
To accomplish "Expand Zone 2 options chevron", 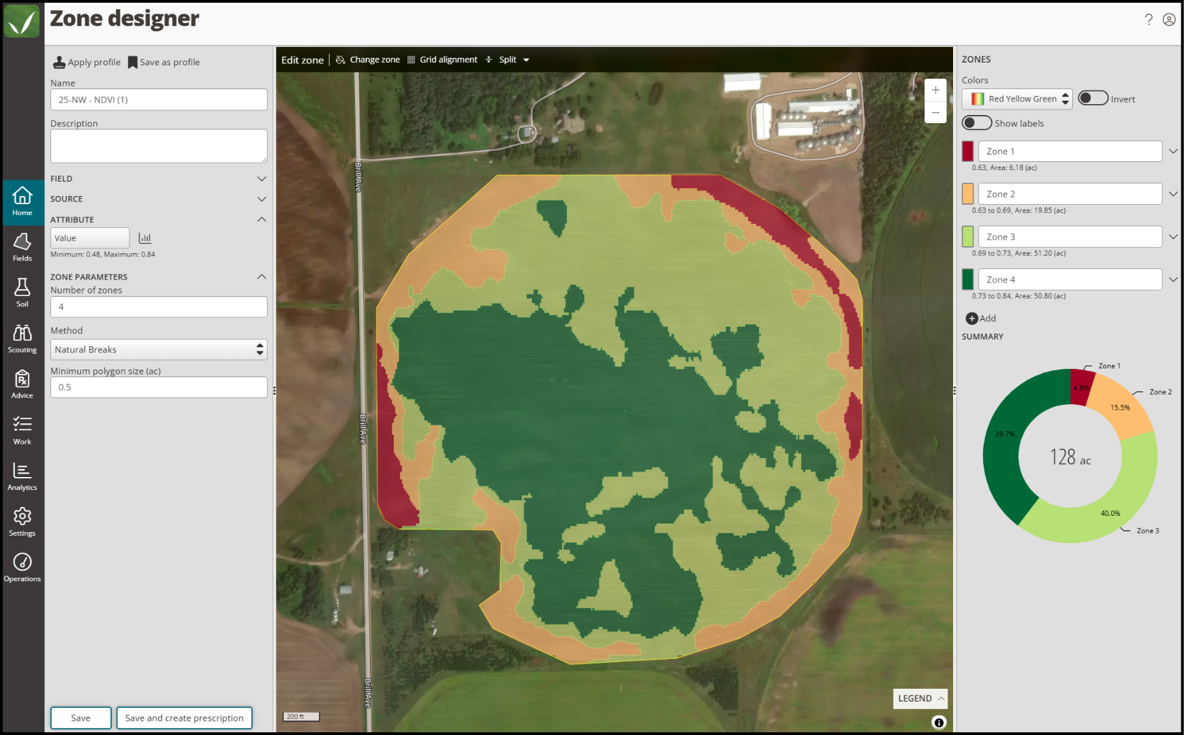I will coord(1173,194).
